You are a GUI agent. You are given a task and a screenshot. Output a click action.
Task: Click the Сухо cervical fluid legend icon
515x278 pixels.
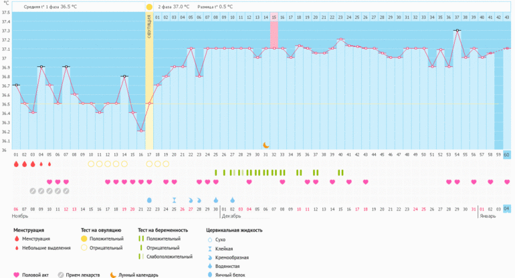click(209, 239)
